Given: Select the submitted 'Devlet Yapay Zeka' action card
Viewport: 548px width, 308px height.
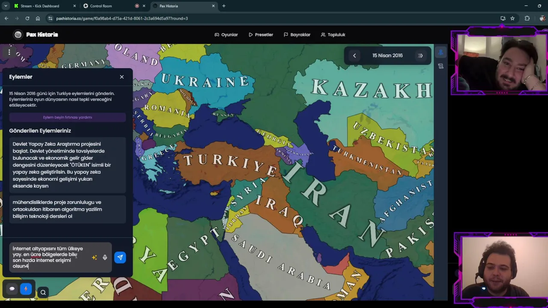Looking at the screenshot, I should [68, 165].
